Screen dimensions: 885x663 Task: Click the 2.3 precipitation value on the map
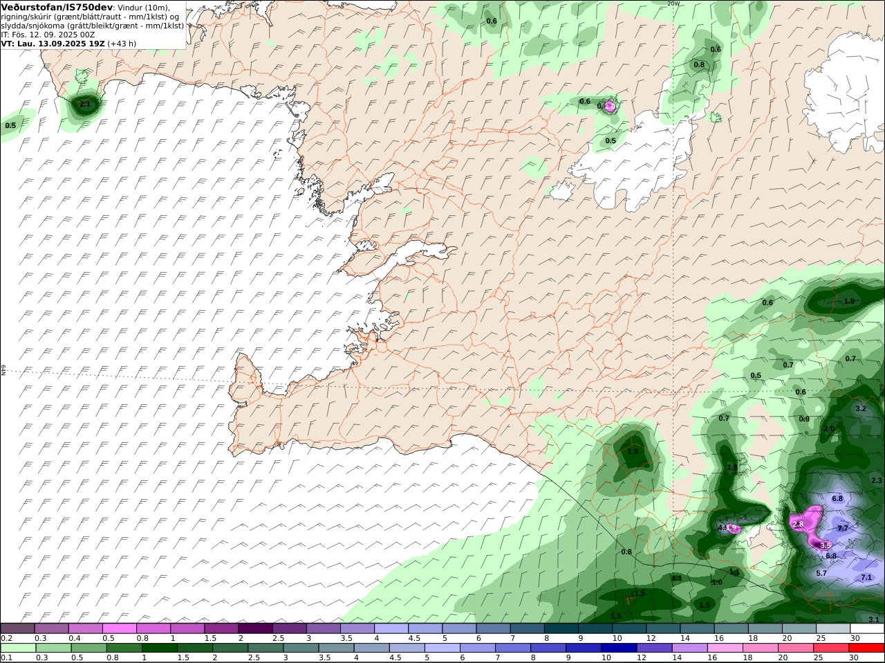[877, 480]
